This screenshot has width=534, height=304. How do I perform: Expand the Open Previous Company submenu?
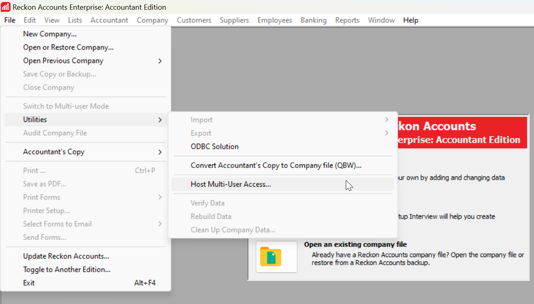click(x=85, y=61)
